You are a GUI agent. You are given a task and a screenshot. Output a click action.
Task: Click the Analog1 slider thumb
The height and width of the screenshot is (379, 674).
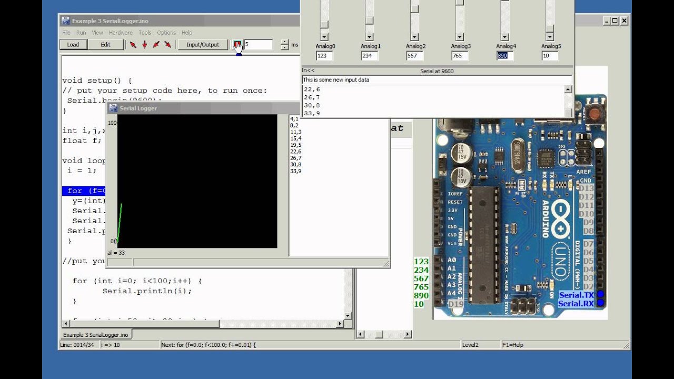(370, 21)
